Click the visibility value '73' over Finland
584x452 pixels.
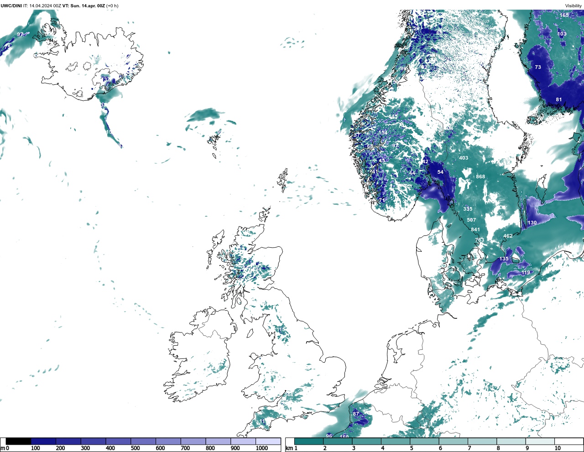538,67
